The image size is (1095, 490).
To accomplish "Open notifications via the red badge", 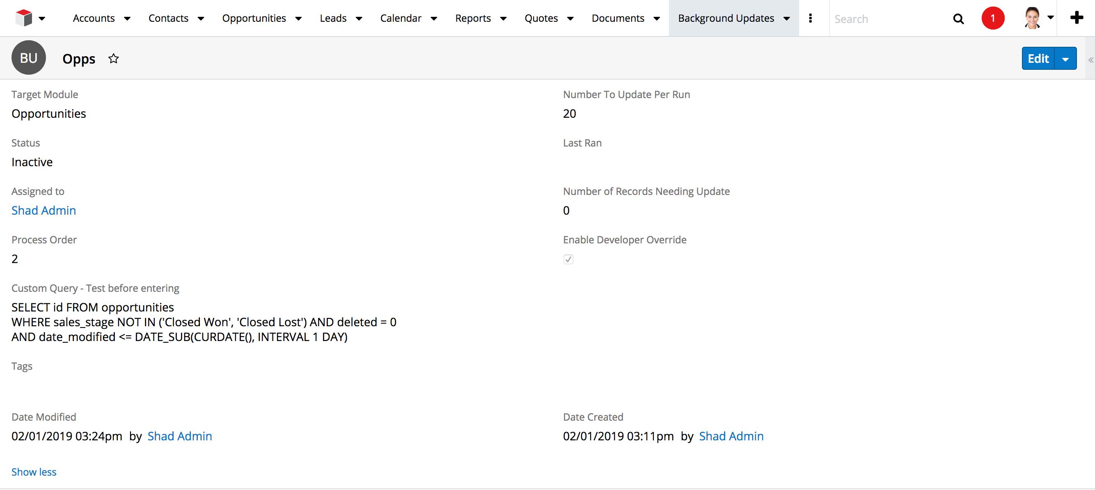I will (993, 18).
